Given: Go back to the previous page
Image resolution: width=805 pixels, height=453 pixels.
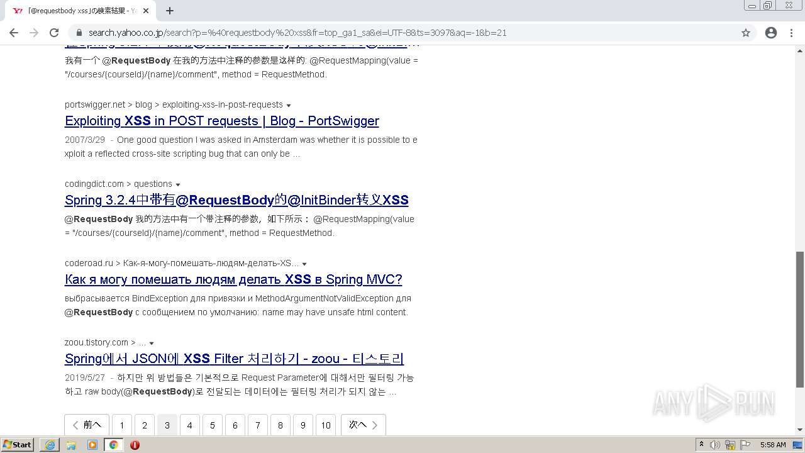Looking at the screenshot, I should (14, 33).
